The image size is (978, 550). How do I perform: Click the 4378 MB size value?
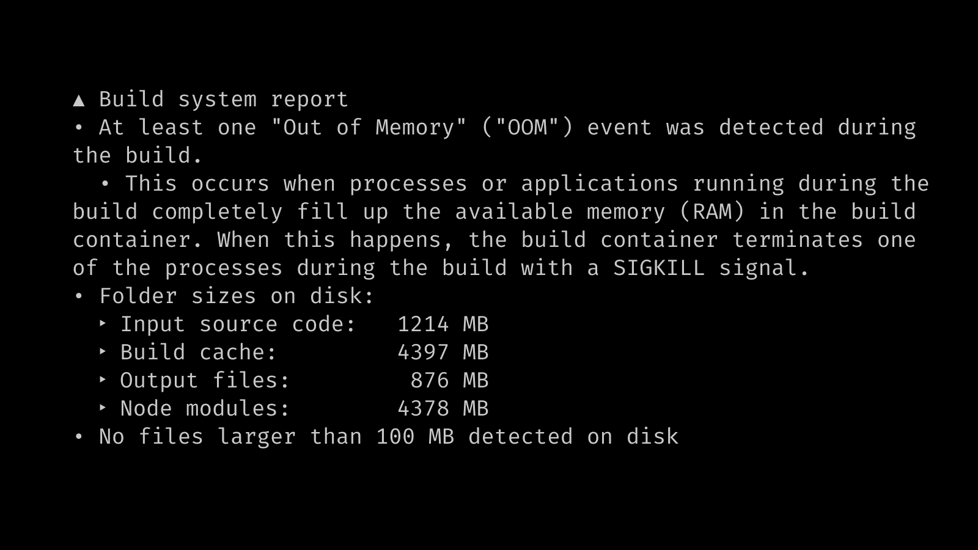pos(443,409)
